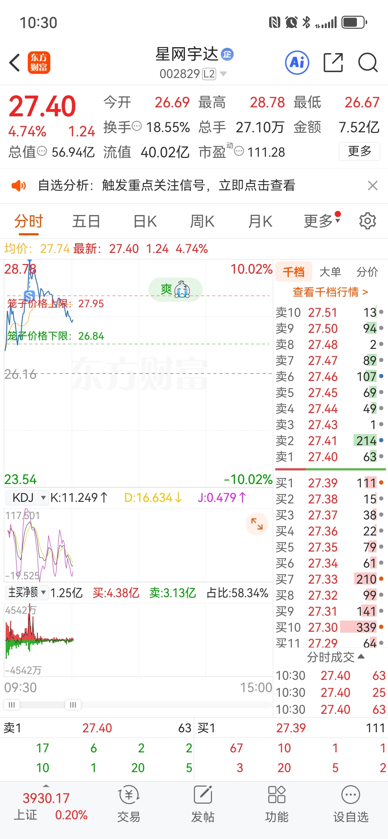
Task: Open the KDJ indicator dropdown
Action: point(27,498)
